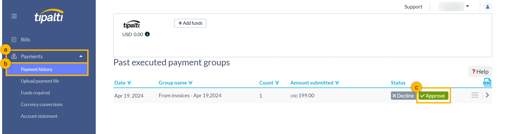Open Upload payment file menu item

tap(40, 81)
